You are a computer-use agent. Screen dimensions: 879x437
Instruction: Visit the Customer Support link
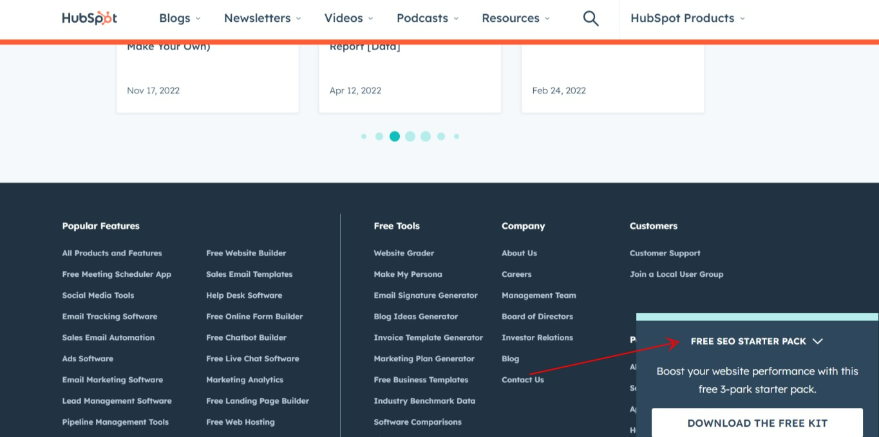665,253
